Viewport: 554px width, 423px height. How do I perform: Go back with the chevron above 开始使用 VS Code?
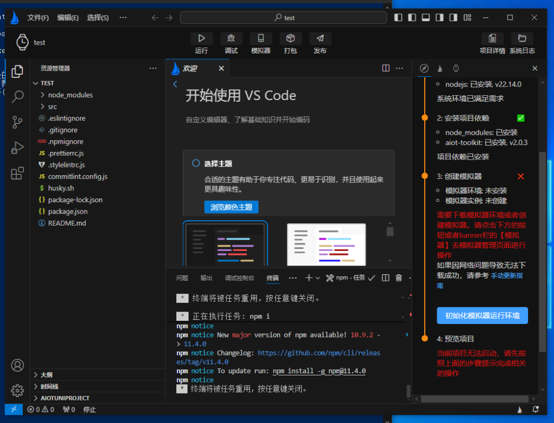click(175, 84)
